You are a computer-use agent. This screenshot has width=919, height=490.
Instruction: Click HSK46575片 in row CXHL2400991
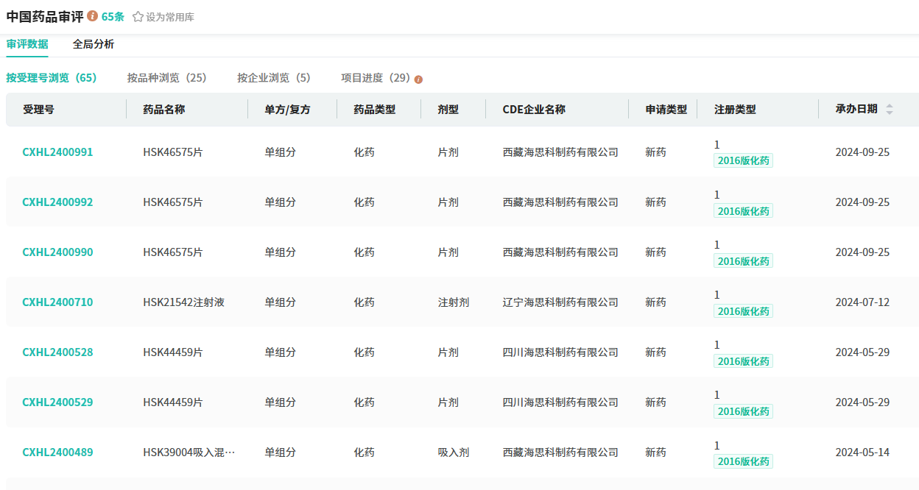[173, 152]
